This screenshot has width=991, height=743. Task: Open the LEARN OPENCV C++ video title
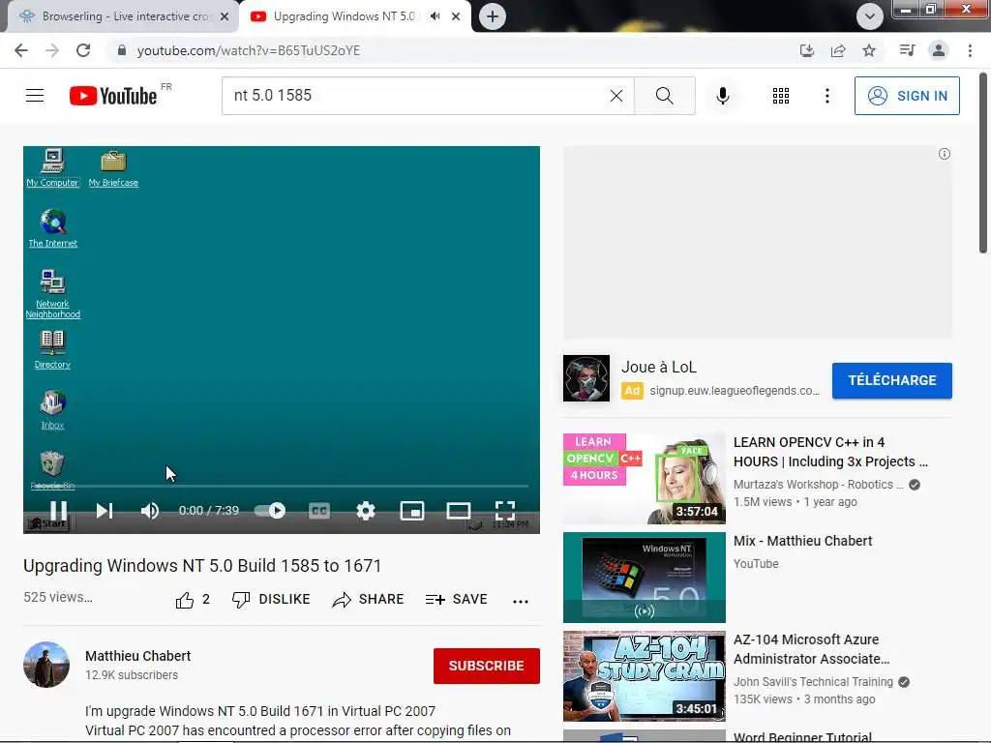(830, 452)
